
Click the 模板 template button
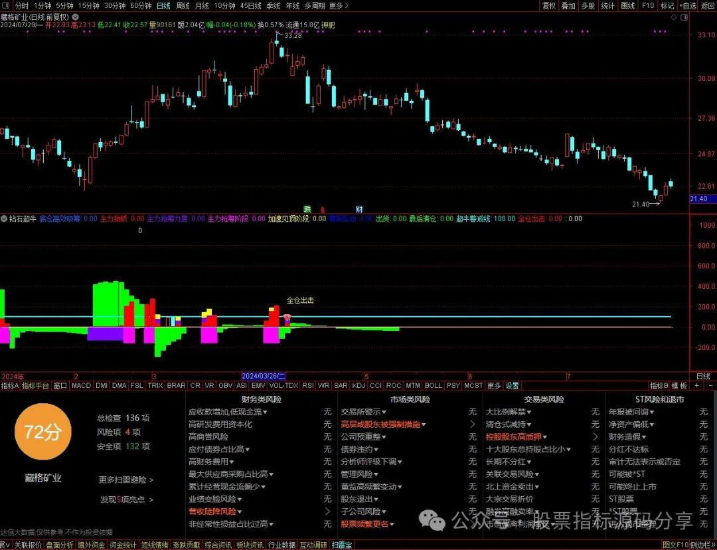pos(680,386)
